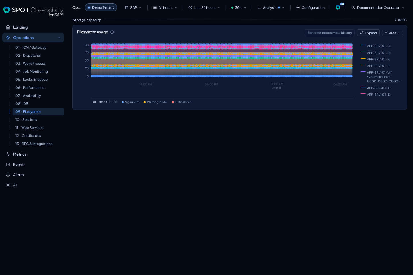
Task: Go to Events section
Action: [x=33, y=164]
